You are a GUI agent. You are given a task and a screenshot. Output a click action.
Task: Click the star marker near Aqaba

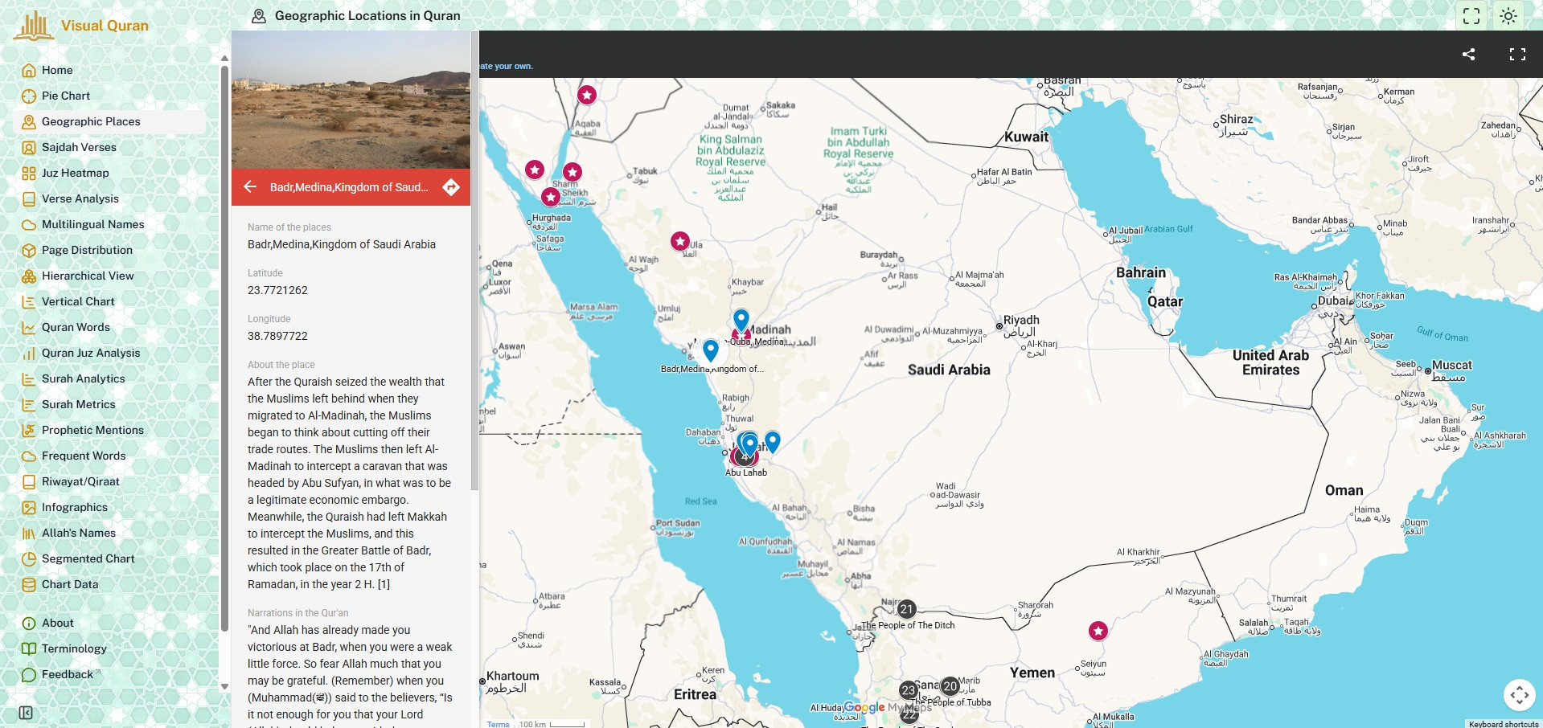(x=587, y=95)
